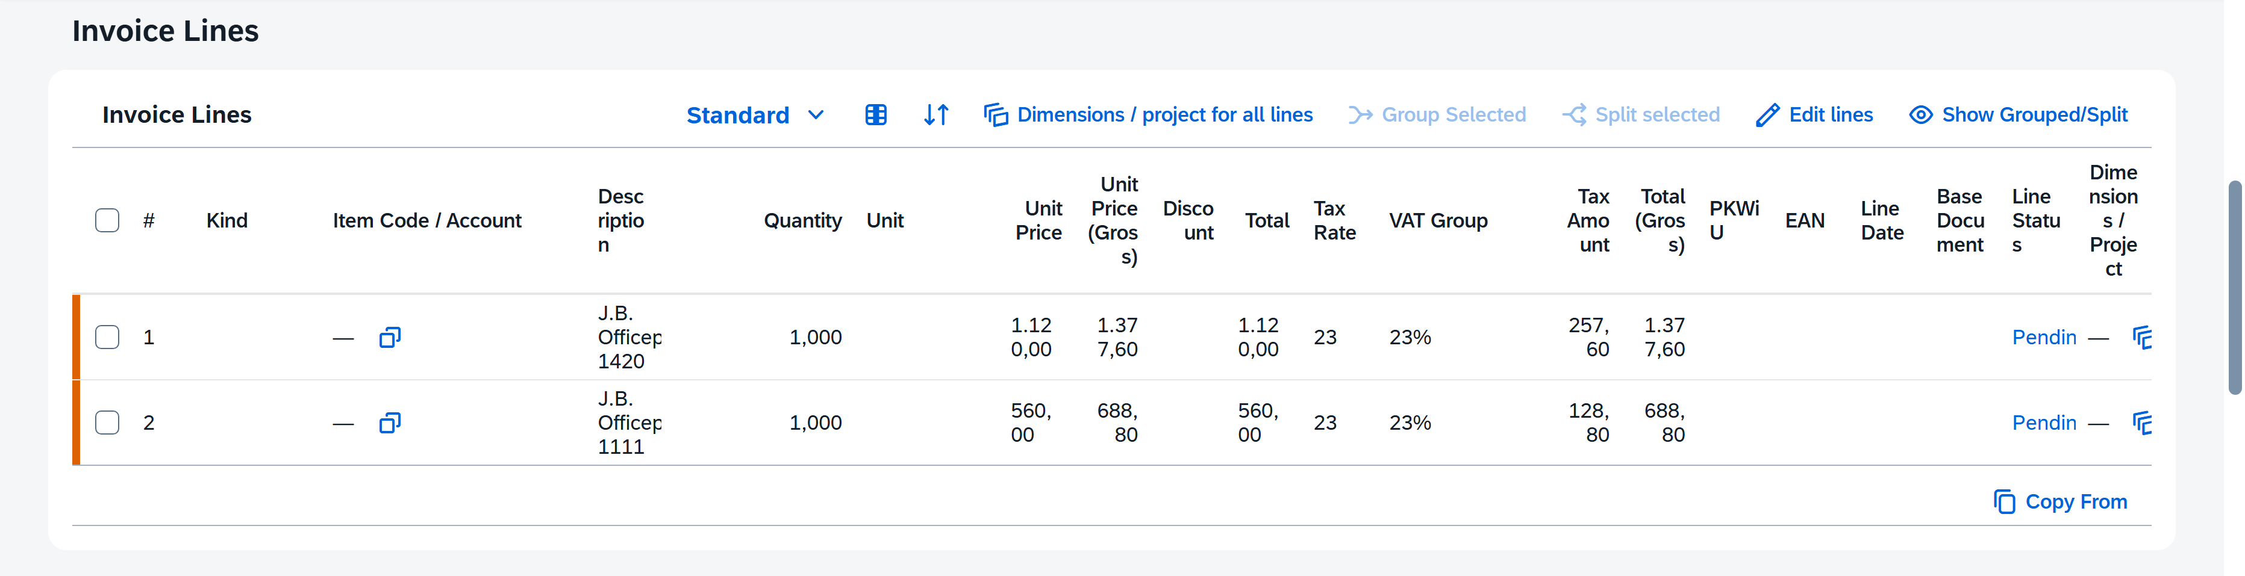Screen dimensions: 2245x576
Task: Open Pending status link for line 2
Action: pos(2044,423)
